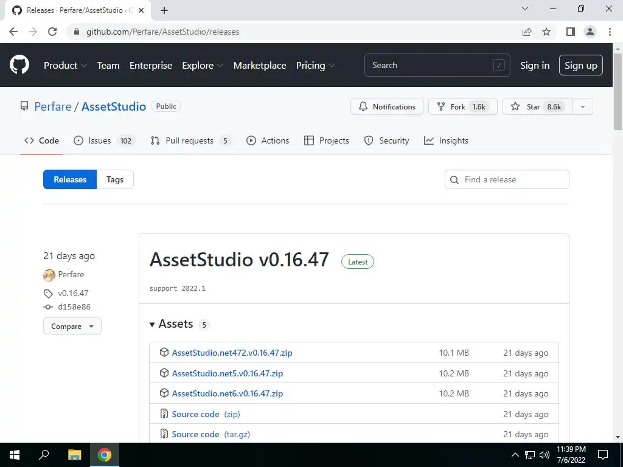Image resolution: width=623 pixels, height=467 pixels.
Task: Download AssetStudio.net472.v0.16.47.zip
Action: click(232, 353)
